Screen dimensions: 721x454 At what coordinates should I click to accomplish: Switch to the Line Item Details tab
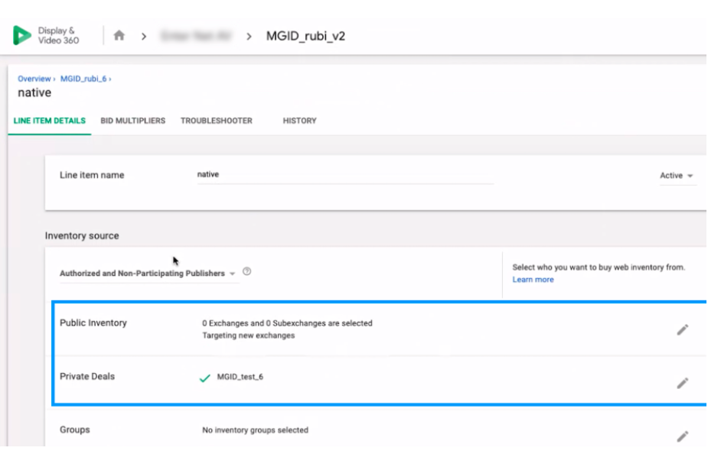(50, 121)
